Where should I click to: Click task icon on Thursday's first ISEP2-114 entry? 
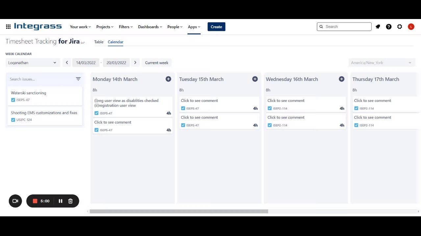[356, 108]
